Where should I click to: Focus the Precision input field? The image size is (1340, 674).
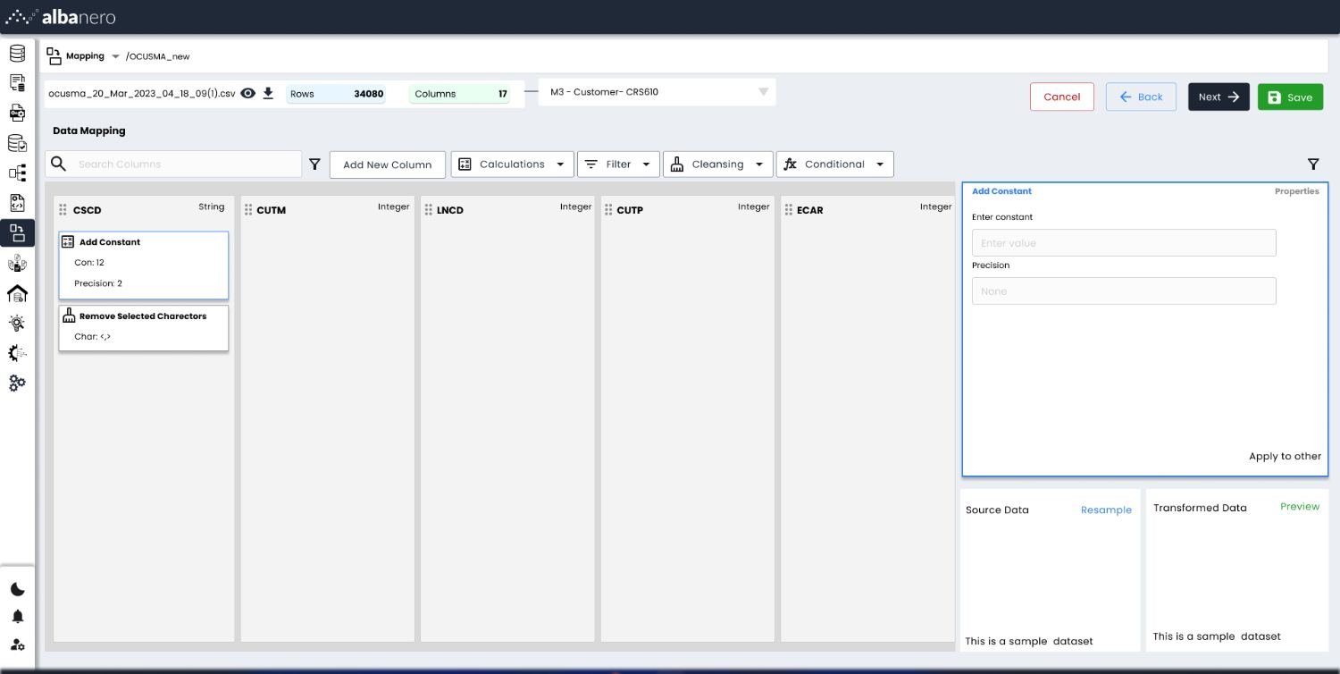pos(1124,291)
